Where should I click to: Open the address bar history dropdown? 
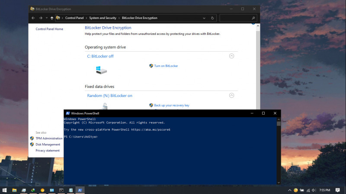204,18
